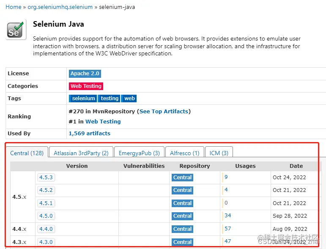The image size is (326, 249).
Task: Open the Web Testing category badge
Action: click(x=86, y=86)
